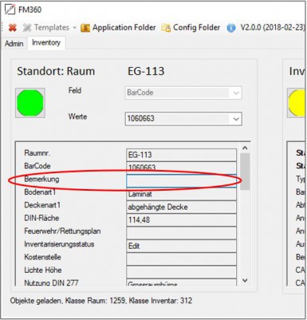Click the Feuerwehr/Rettungsplan empty field

181,233
